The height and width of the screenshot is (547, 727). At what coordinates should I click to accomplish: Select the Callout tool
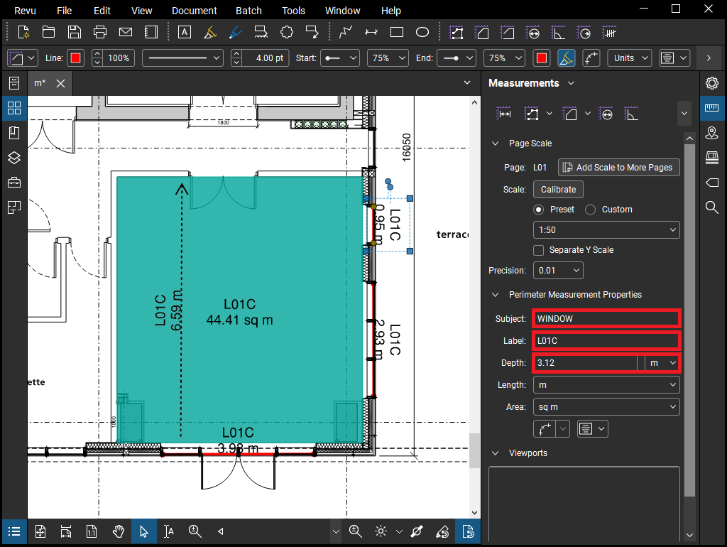(x=312, y=33)
